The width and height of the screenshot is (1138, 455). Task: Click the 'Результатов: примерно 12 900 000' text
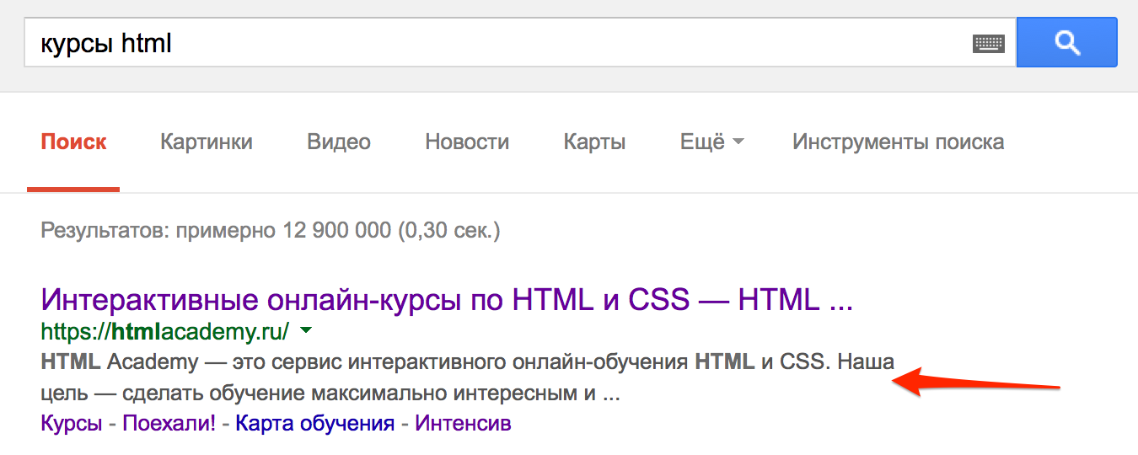click(x=271, y=230)
